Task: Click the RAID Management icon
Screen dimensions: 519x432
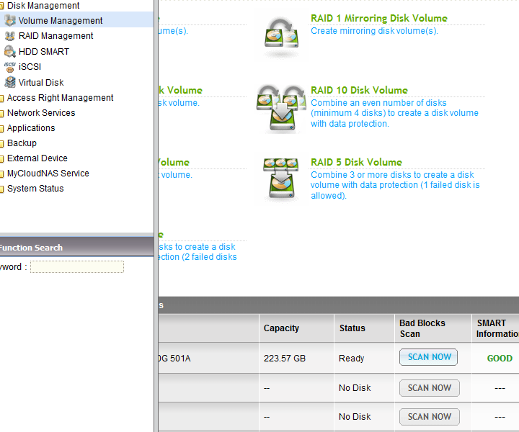Action: pyautogui.click(x=9, y=36)
